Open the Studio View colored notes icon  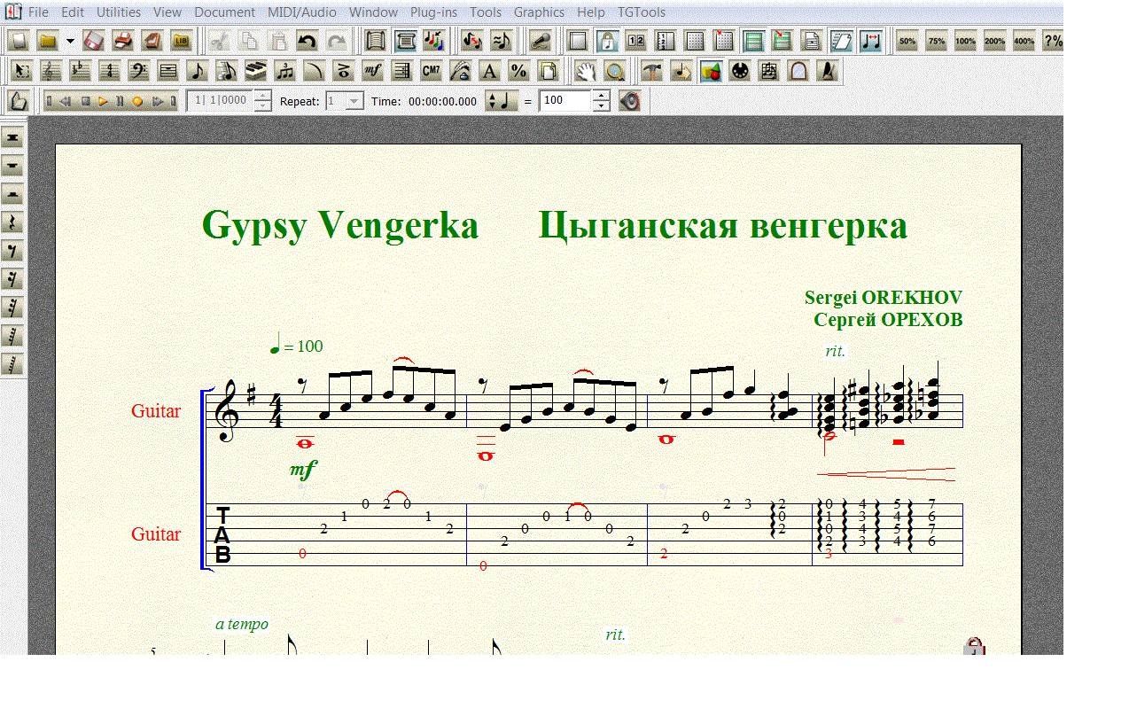click(x=434, y=41)
